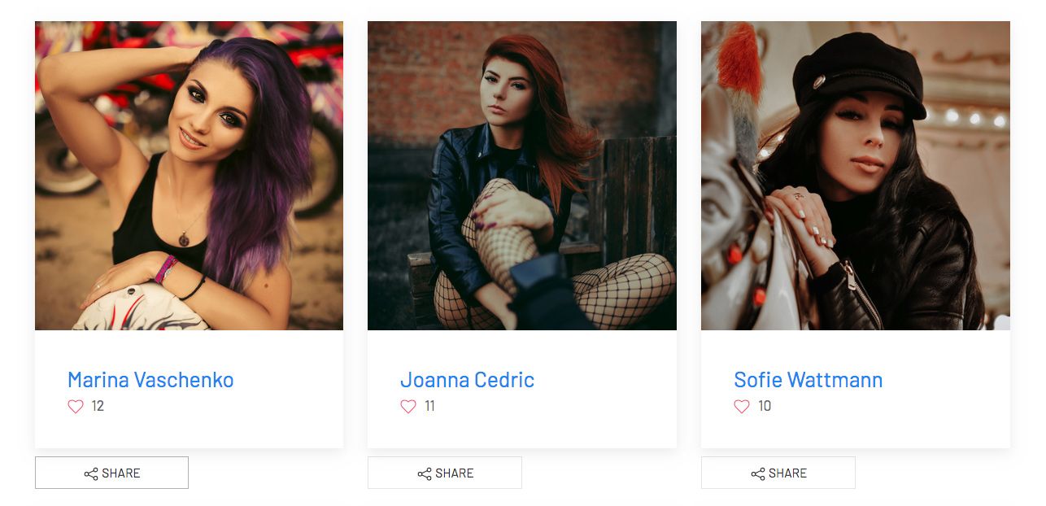Click the SHARE text under Marina Vaschenko's card
Viewport: 1046px width, 506px height.
[121, 473]
